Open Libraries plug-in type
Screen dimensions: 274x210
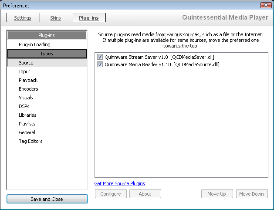tap(47, 115)
